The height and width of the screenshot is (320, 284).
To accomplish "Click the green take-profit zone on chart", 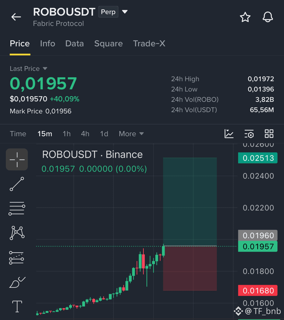I will [x=190, y=202].
